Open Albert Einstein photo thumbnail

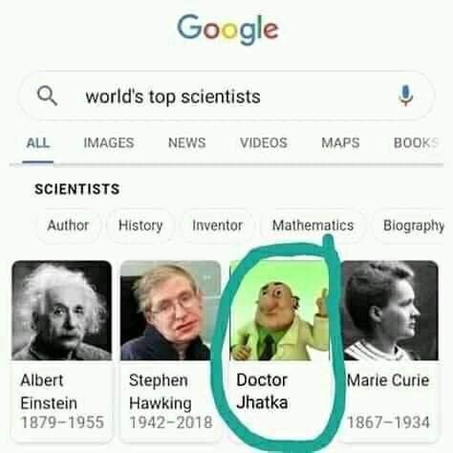[x=62, y=311]
